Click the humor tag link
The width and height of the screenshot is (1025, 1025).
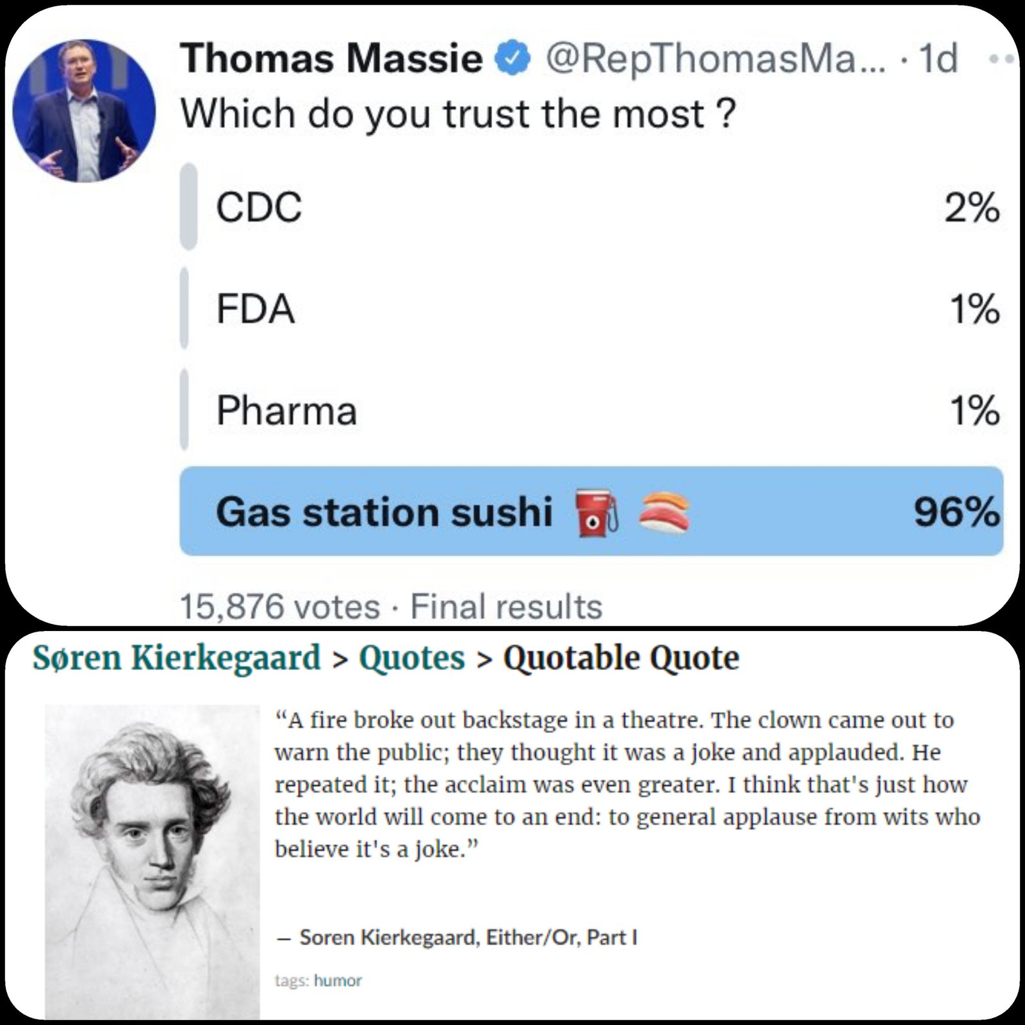pos(338,981)
